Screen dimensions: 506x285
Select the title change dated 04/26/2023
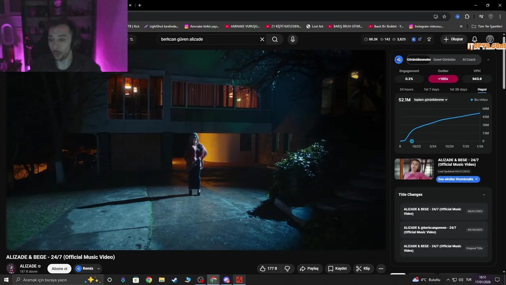(444, 230)
